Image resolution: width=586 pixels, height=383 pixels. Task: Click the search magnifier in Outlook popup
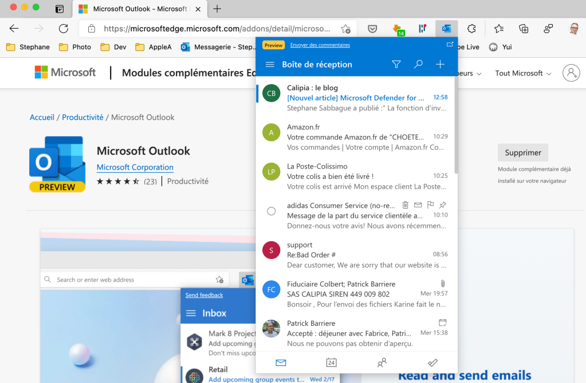click(418, 65)
